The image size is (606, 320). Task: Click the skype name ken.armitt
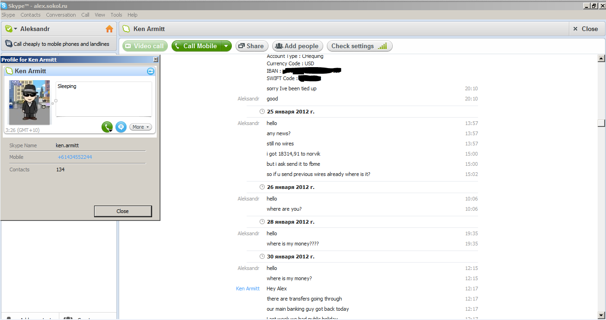[x=67, y=145]
